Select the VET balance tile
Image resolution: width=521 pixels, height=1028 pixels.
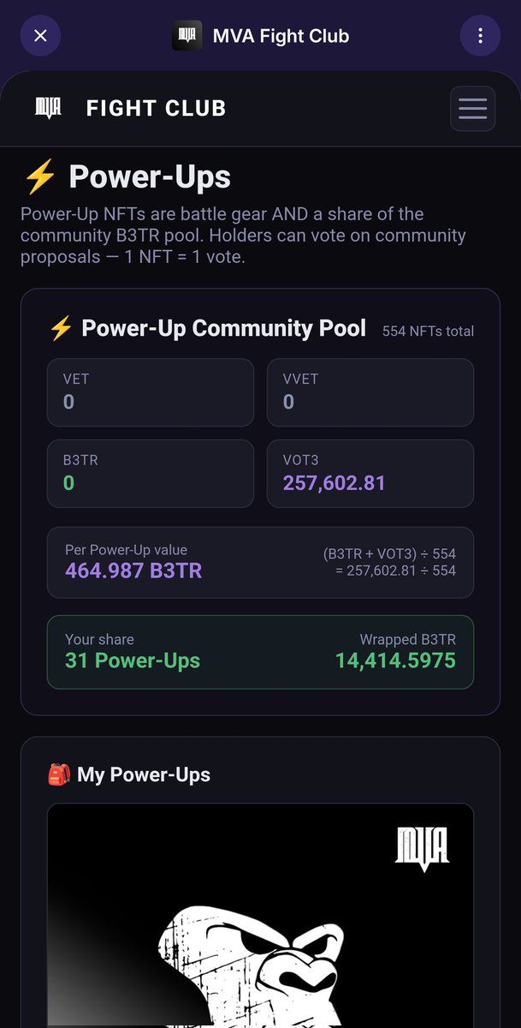tap(151, 392)
